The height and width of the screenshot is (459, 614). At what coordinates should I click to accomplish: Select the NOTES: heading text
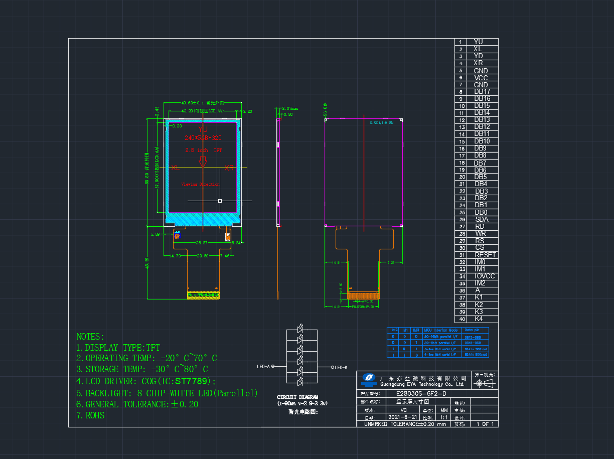click(90, 337)
